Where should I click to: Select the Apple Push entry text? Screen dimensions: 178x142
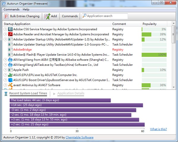[x=21, y=70]
